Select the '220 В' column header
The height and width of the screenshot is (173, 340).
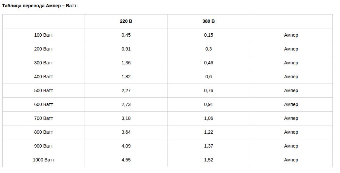126,21
